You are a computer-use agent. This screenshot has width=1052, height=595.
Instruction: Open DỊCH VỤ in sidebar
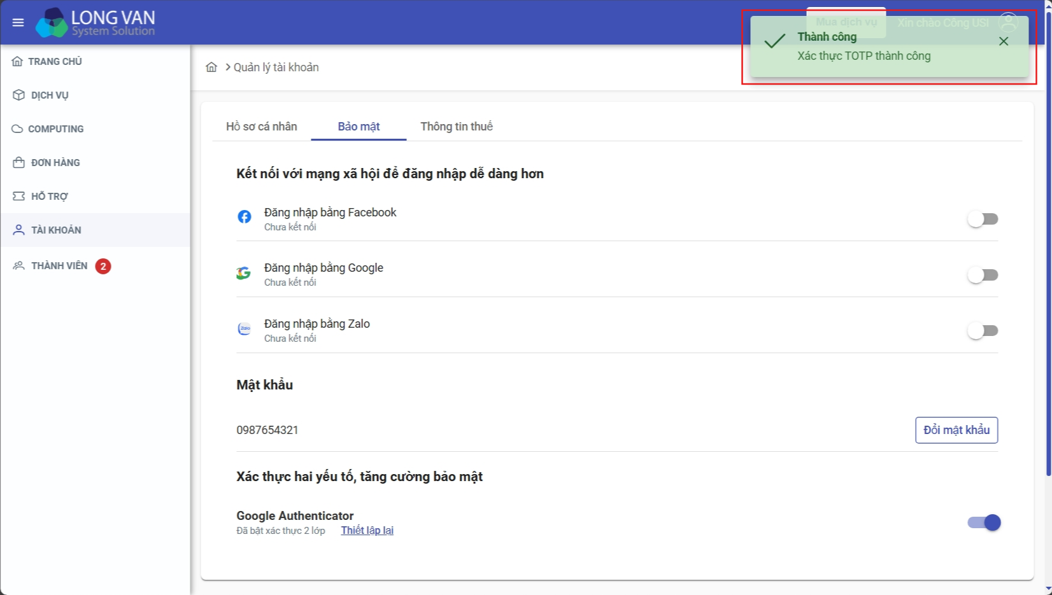[96, 95]
